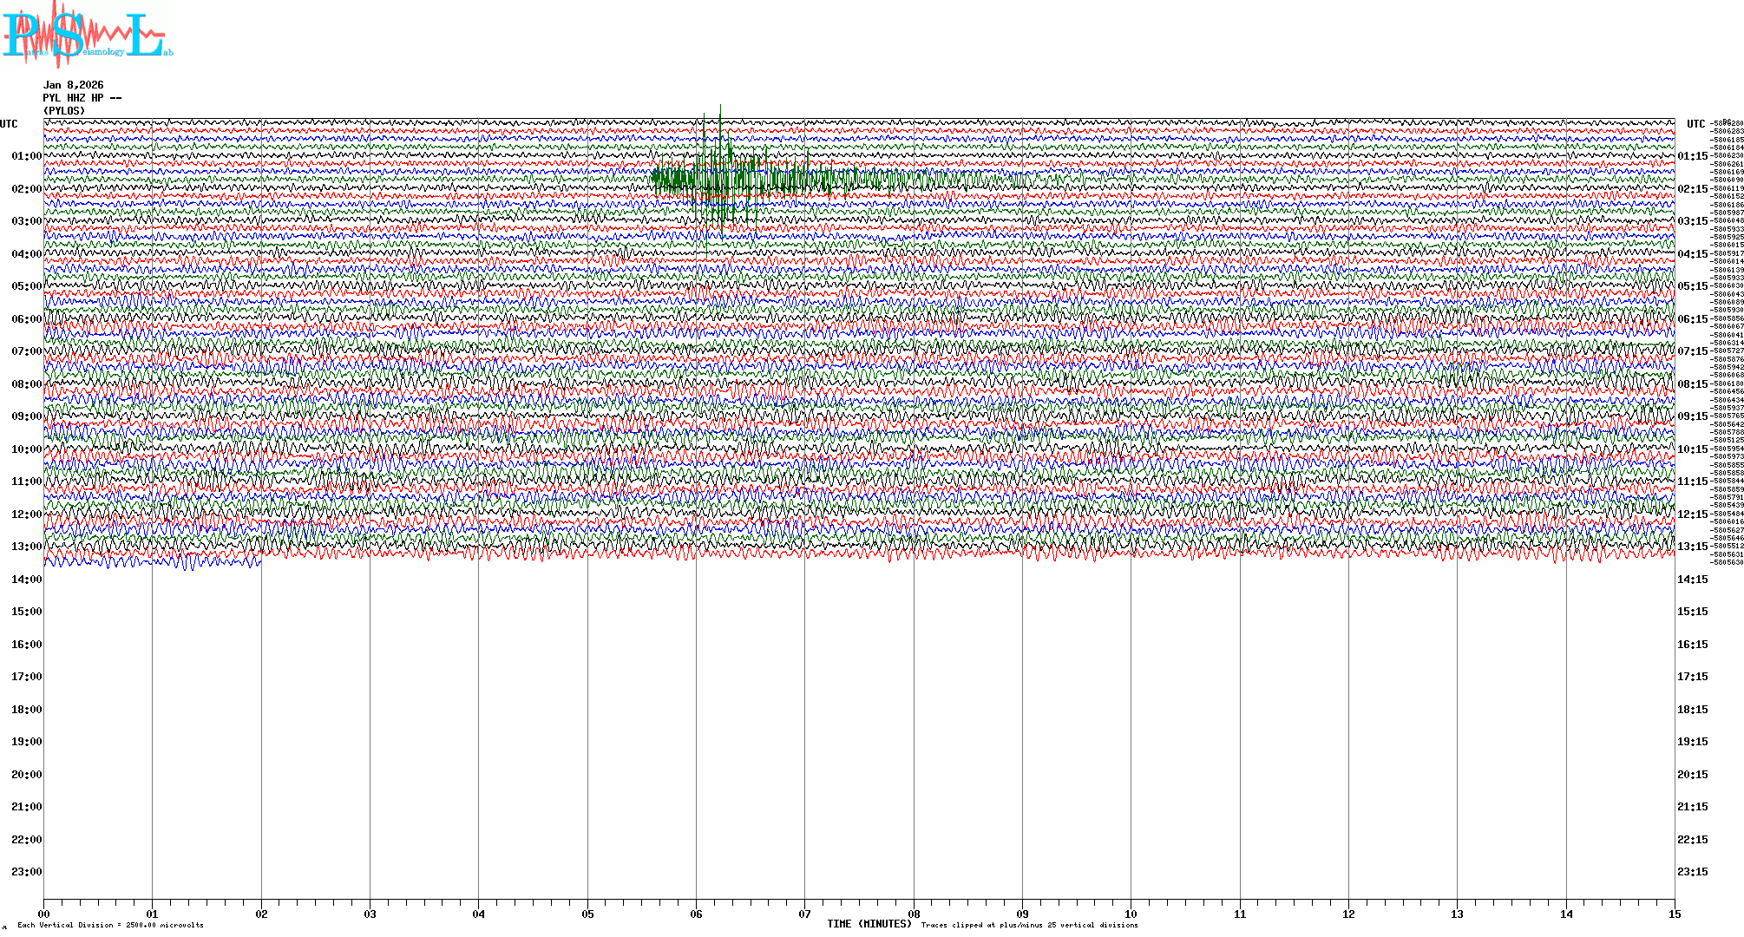The image size is (1744, 937).
Task: Click the UTC label at top right
Action: coord(1695,124)
